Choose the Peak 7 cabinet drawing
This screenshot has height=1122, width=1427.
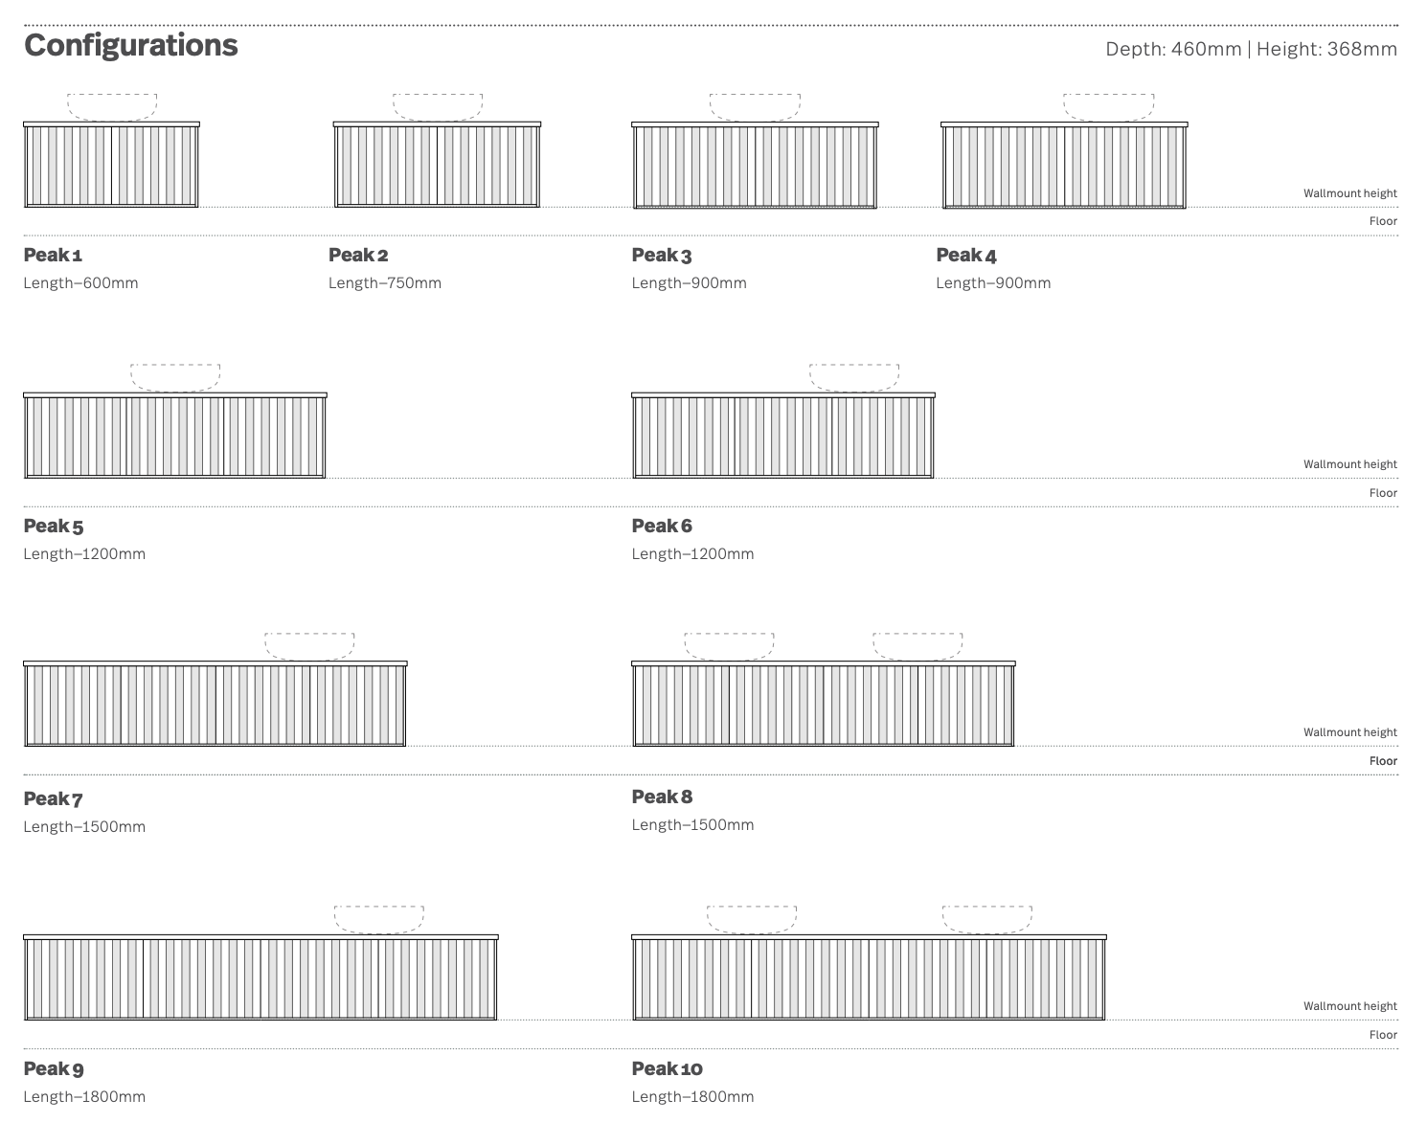215,705
